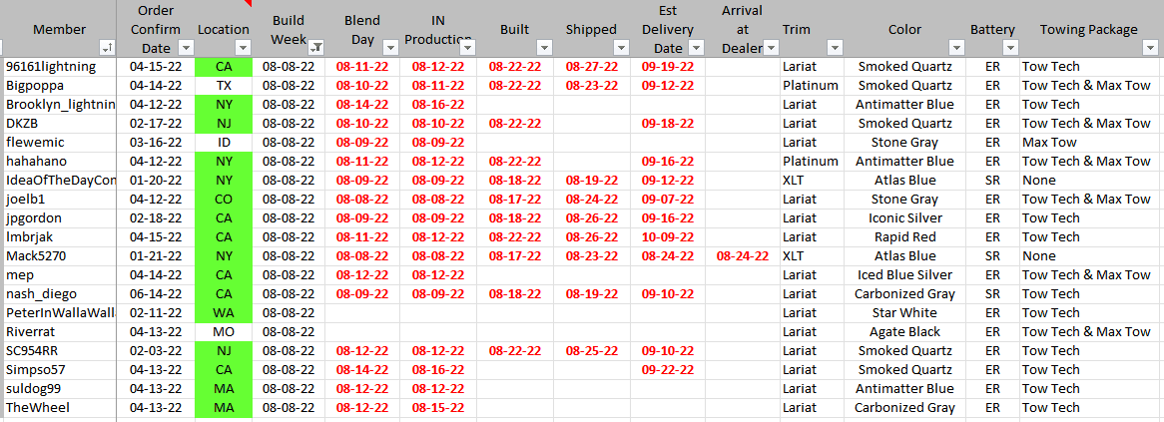This screenshot has width=1164, height=422.
Task: Open the Member column sort dropdown
Action: coord(107,48)
